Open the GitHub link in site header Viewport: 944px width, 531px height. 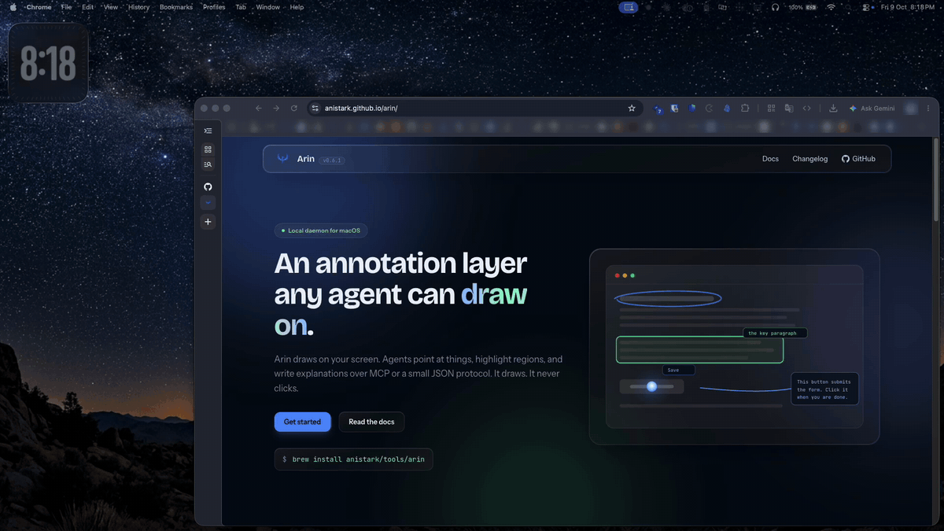click(858, 159)
